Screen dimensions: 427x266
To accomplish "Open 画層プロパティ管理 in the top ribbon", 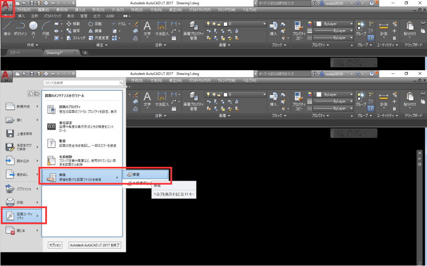I will tap(193, 31).
